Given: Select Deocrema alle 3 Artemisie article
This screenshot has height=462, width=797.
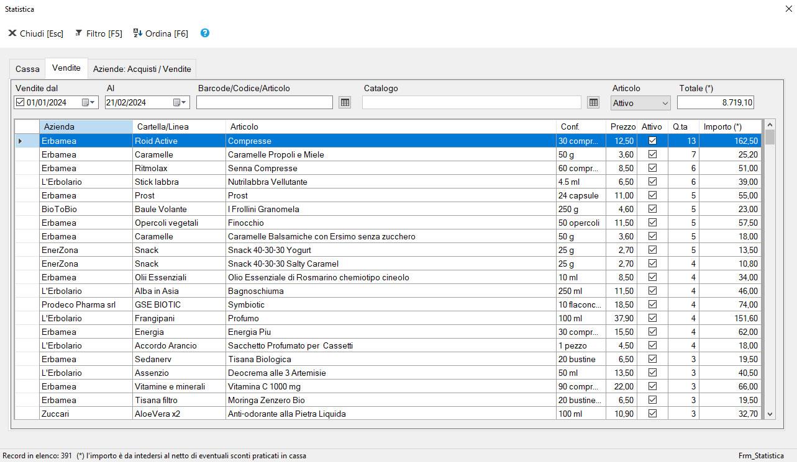Looking at the screenshot, I should (x=391, y=373).
